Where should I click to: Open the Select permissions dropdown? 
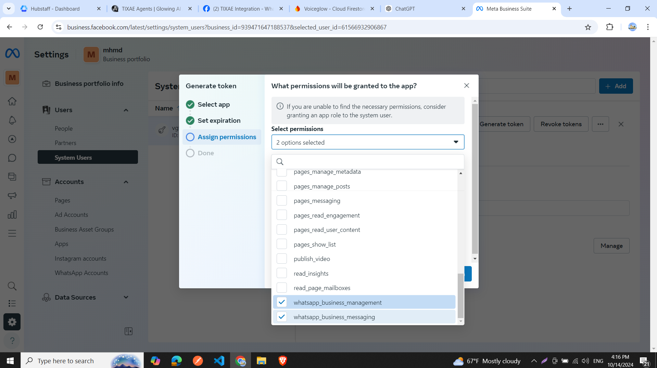(x=367, y=142)
